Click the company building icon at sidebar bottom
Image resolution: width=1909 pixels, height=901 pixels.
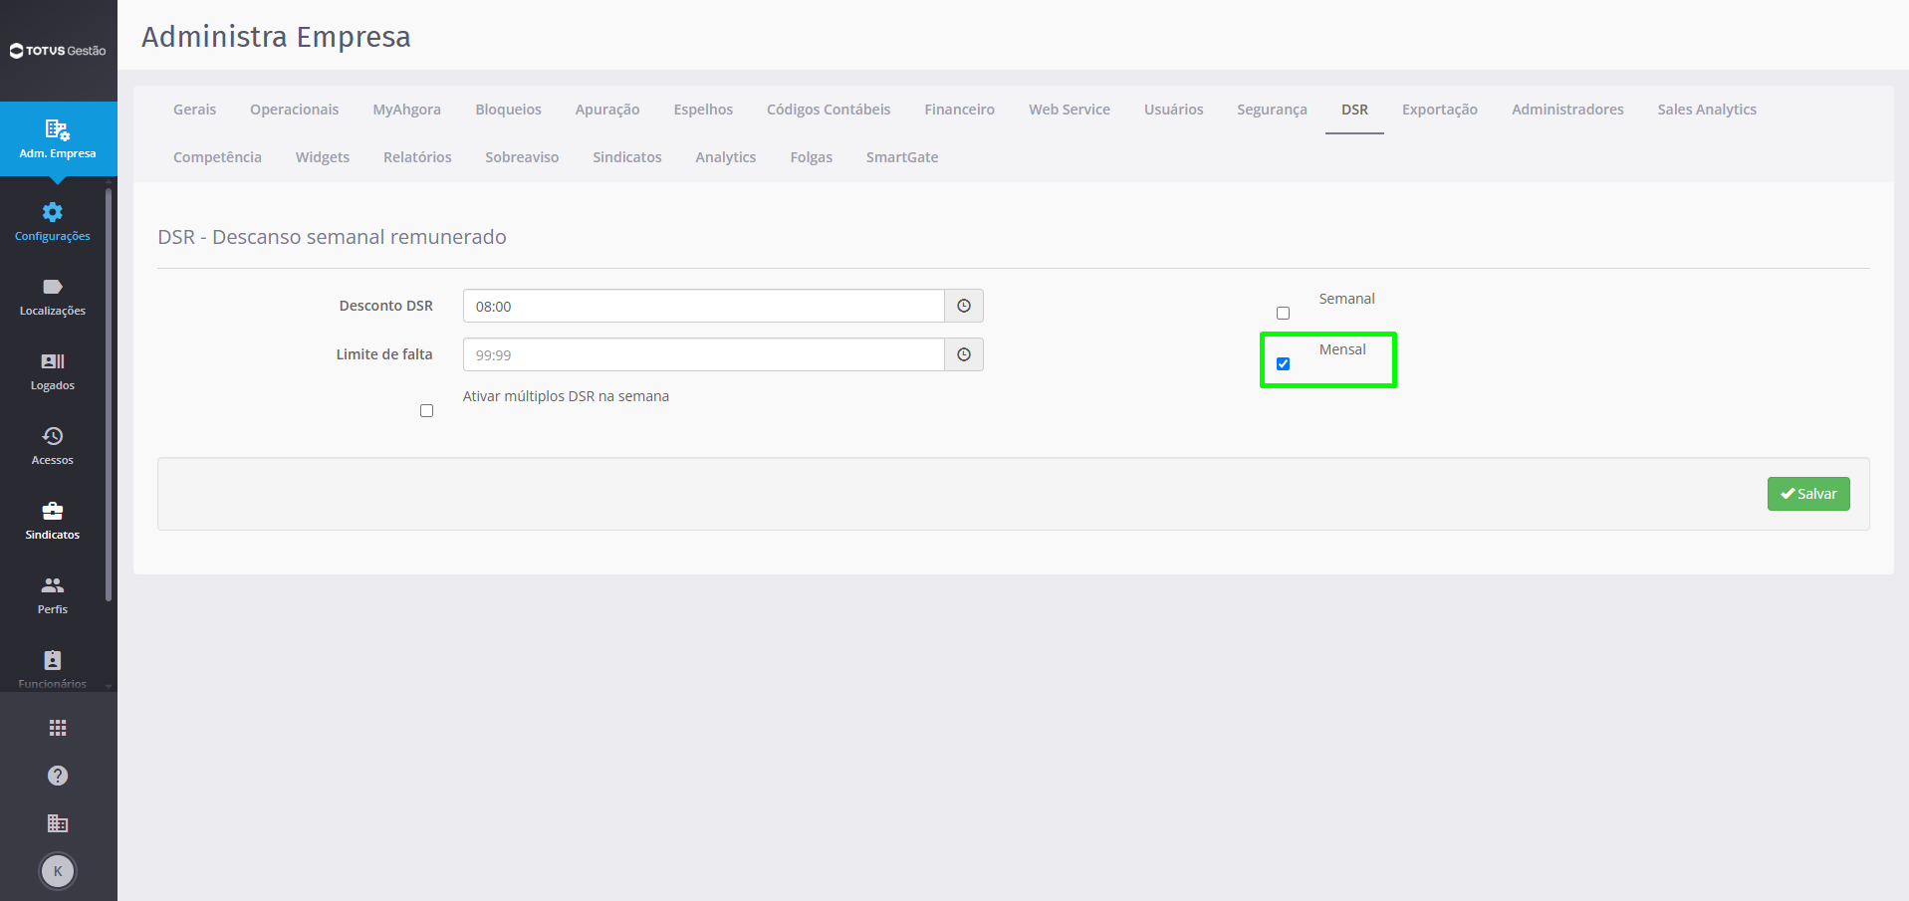tap(58, 823)
